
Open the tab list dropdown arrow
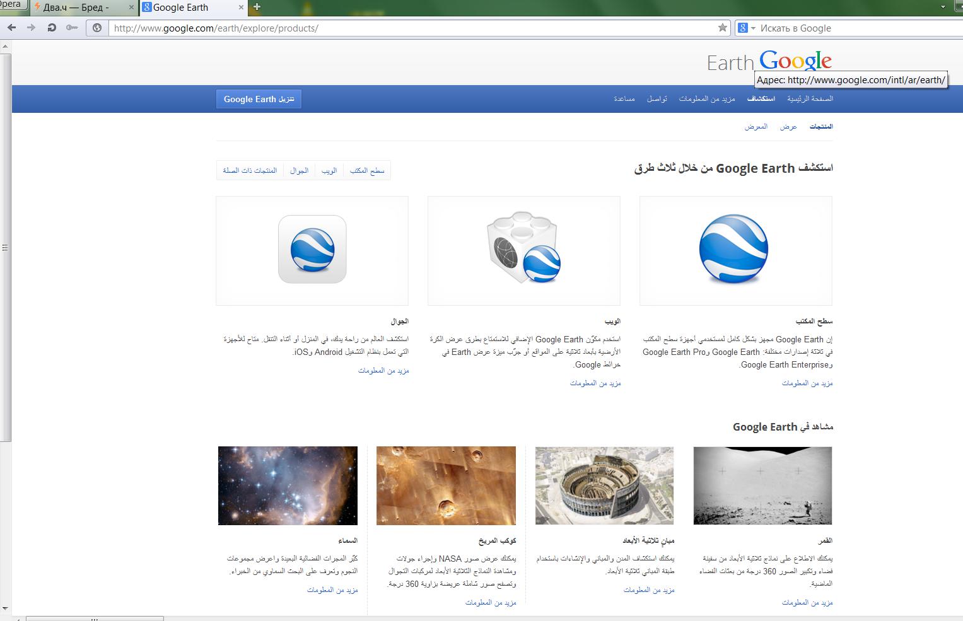943,8
